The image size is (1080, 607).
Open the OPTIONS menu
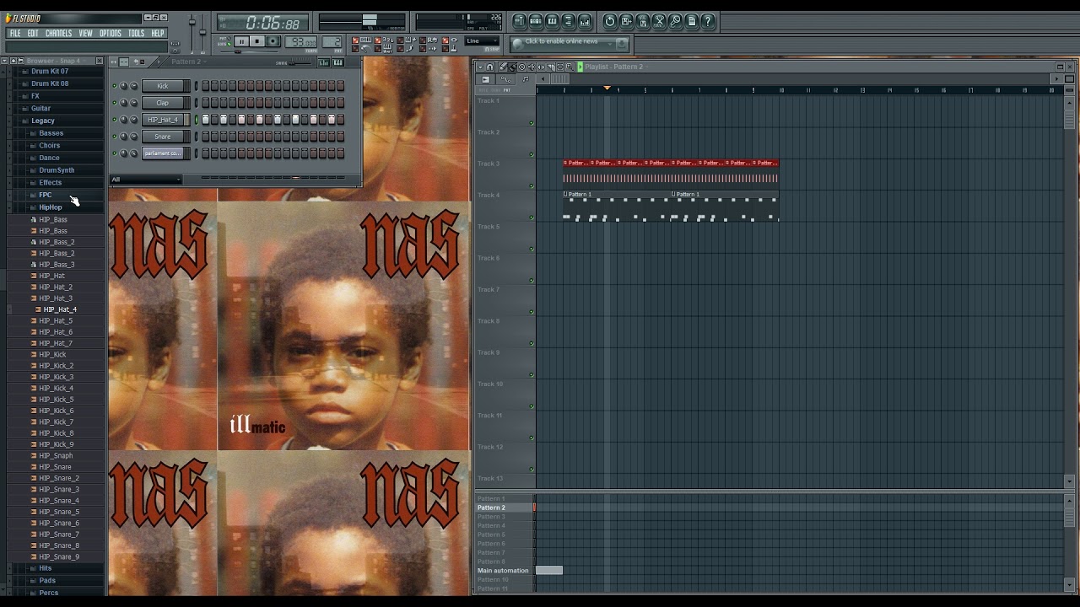111,34
